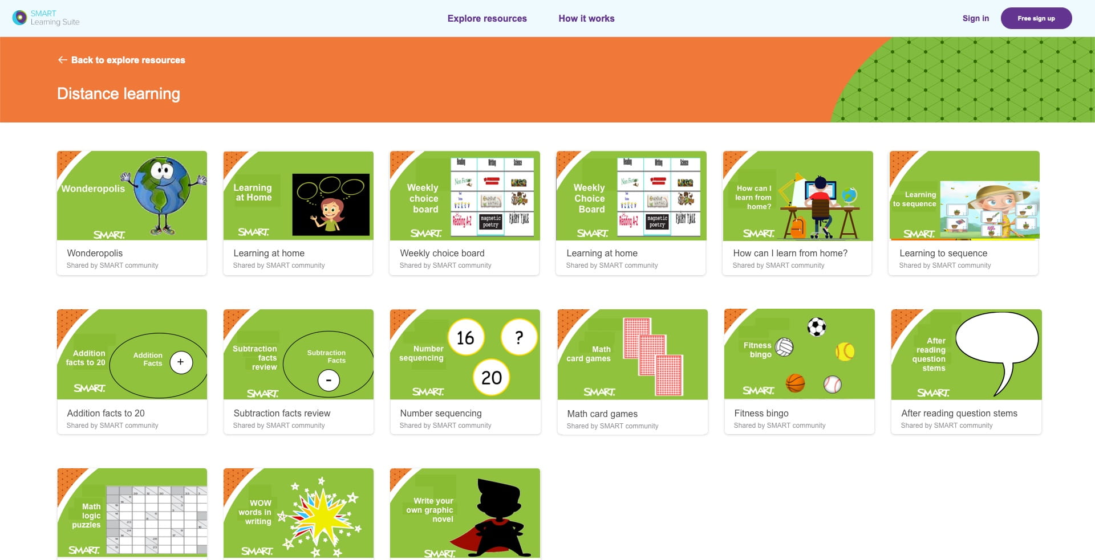This screenshot has width=1095, height=560.
Task: Open the Math card games thumbnail
Action: pyautogui.click(x=631, y=354)
